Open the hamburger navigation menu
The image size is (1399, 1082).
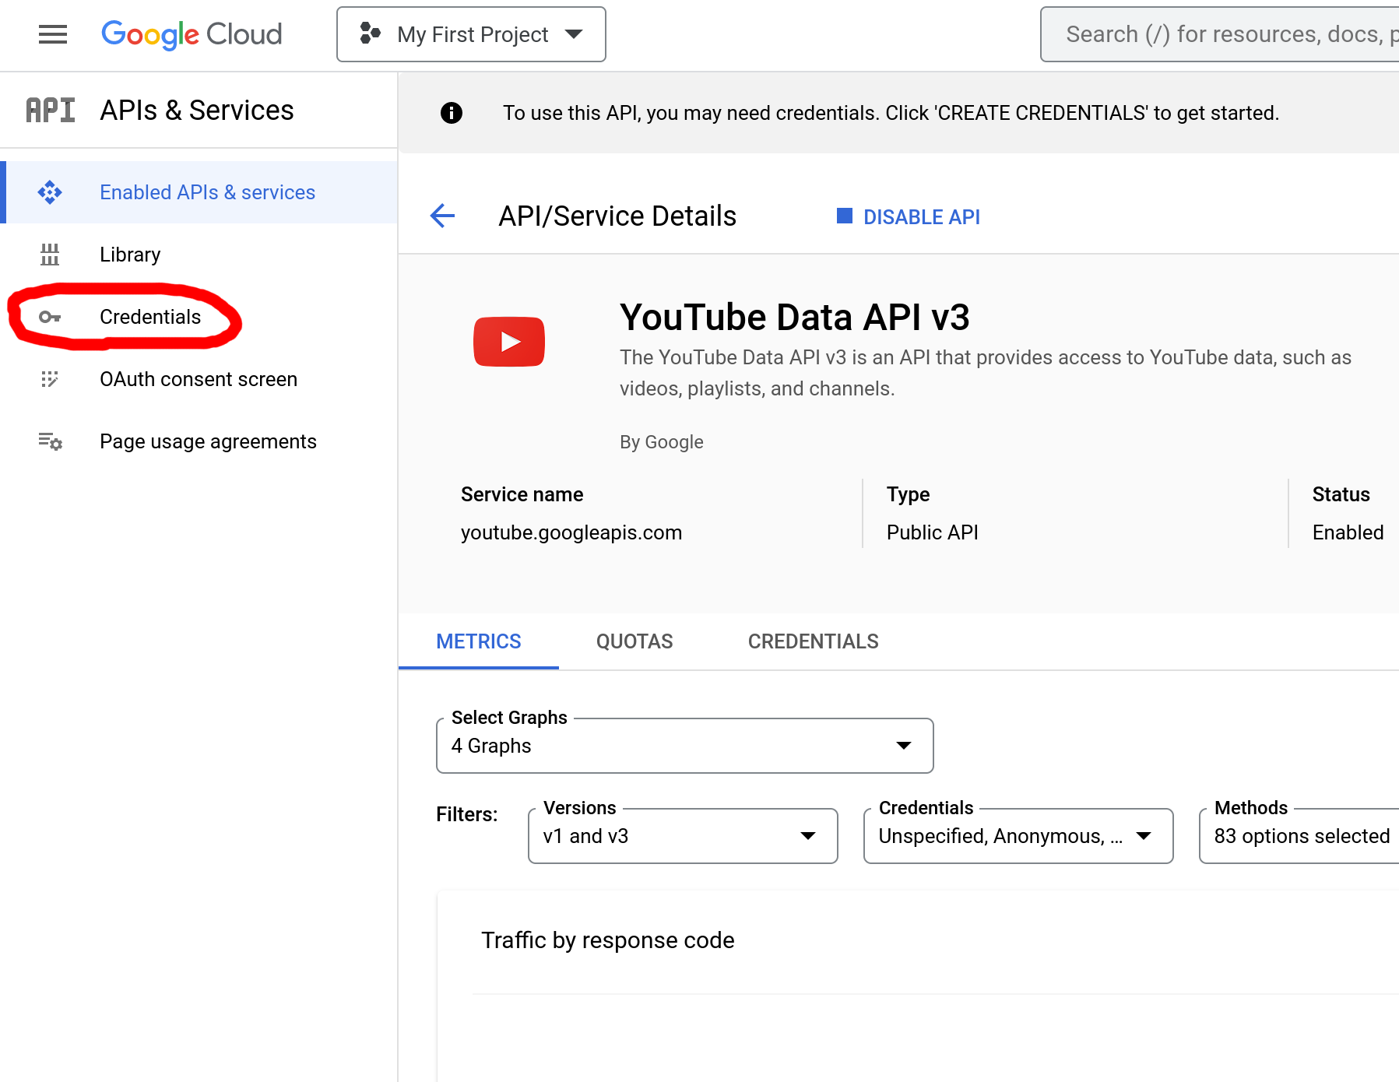pos(53,34)
